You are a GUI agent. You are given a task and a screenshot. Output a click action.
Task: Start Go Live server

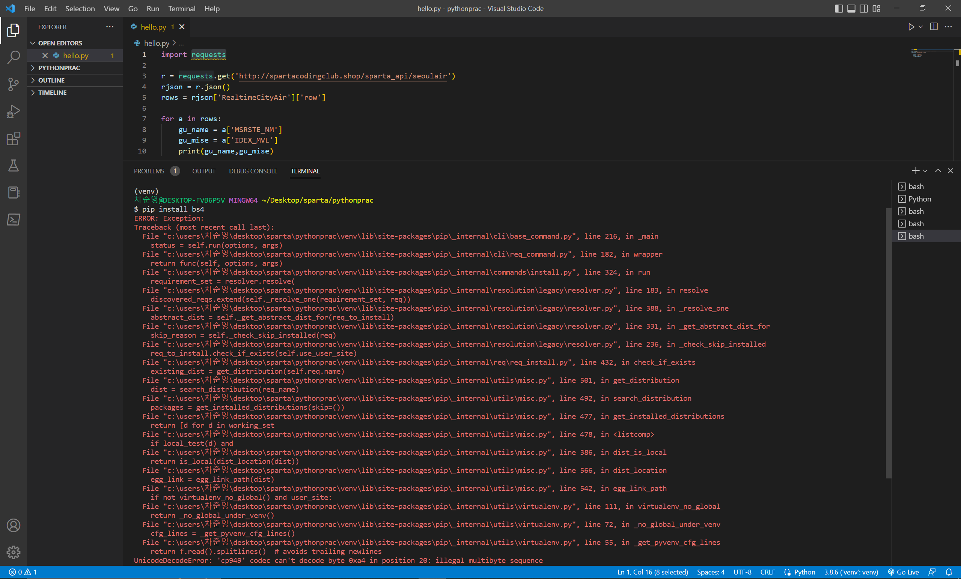903,572
